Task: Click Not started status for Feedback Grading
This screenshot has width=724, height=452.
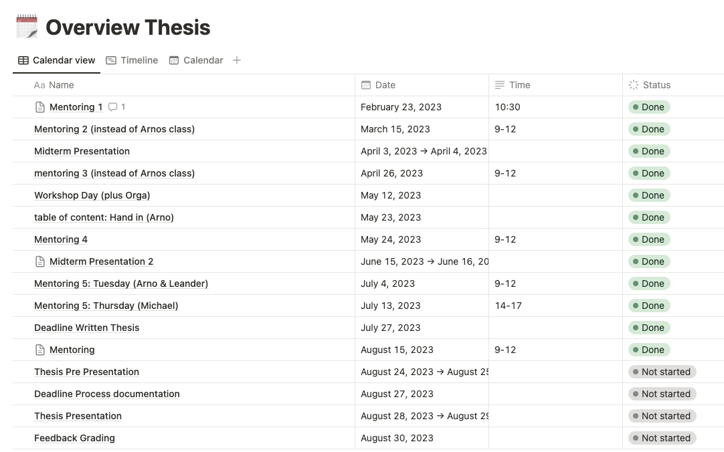Action: point(662,438)
